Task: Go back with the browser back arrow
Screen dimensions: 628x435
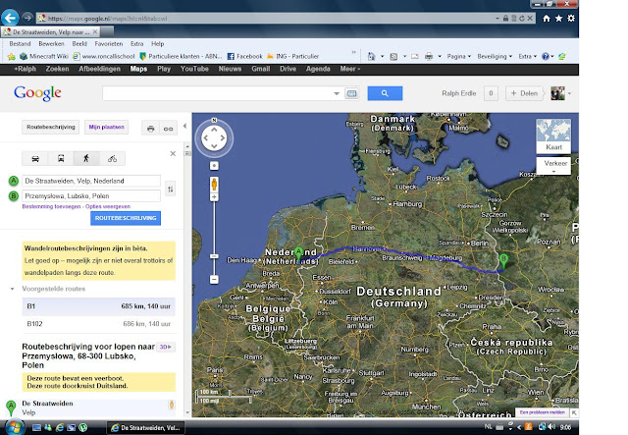Action: click(10, 18)
